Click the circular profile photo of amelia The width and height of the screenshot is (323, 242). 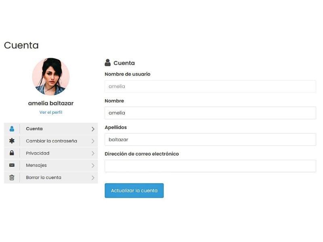[51, 76]
